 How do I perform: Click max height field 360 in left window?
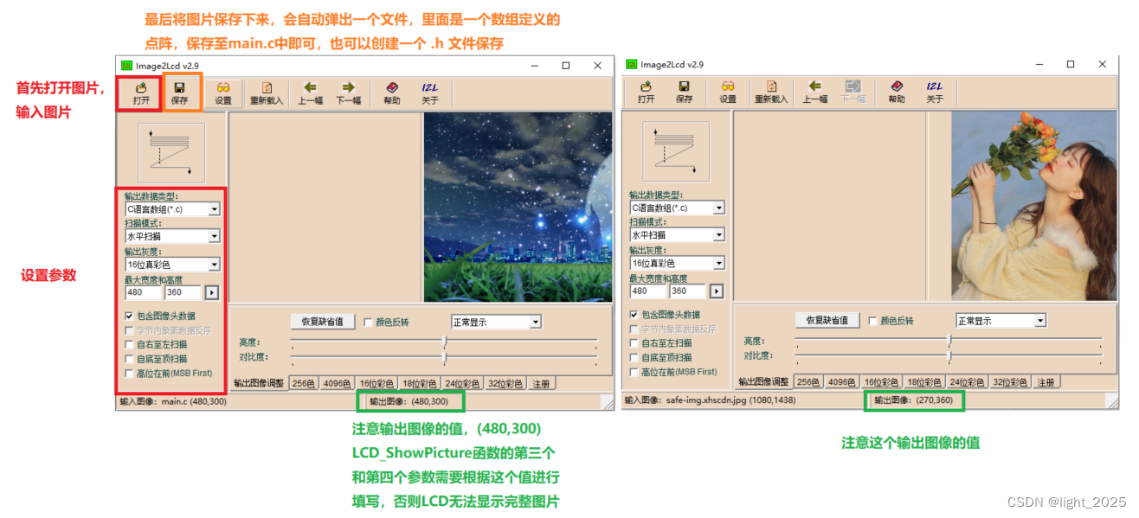tap(183, 293)
